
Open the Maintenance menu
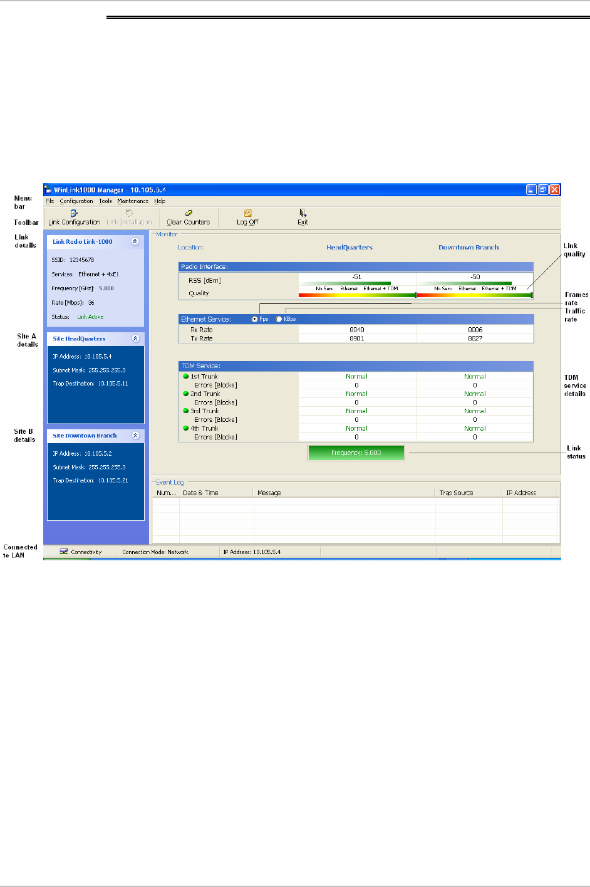click(x=133, y=201)
